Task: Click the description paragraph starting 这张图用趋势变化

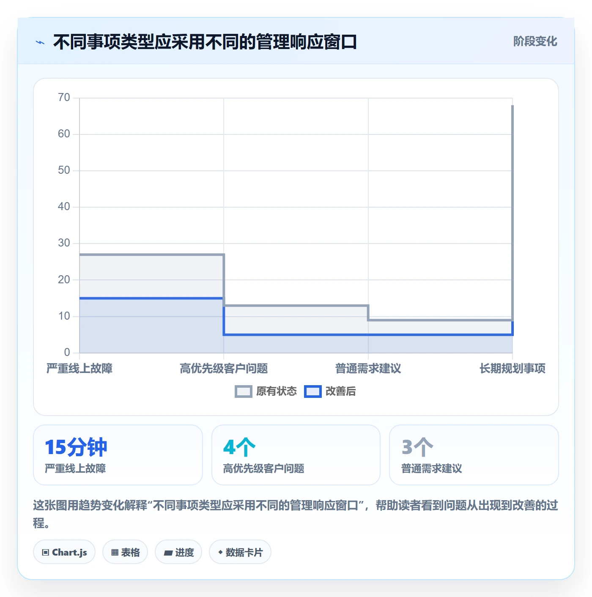Action: [x=296, y=514]
